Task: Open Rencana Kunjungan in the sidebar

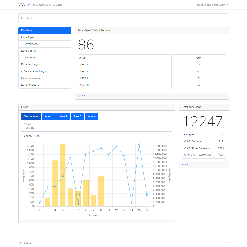Action: pos(35,71)
